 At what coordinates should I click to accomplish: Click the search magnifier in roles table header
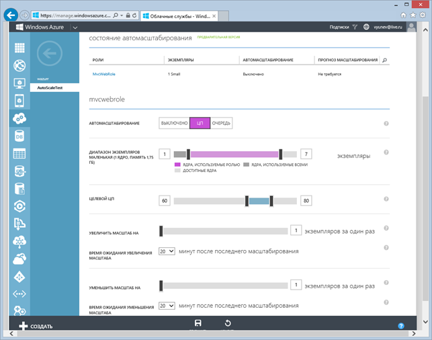pos(385,60)
